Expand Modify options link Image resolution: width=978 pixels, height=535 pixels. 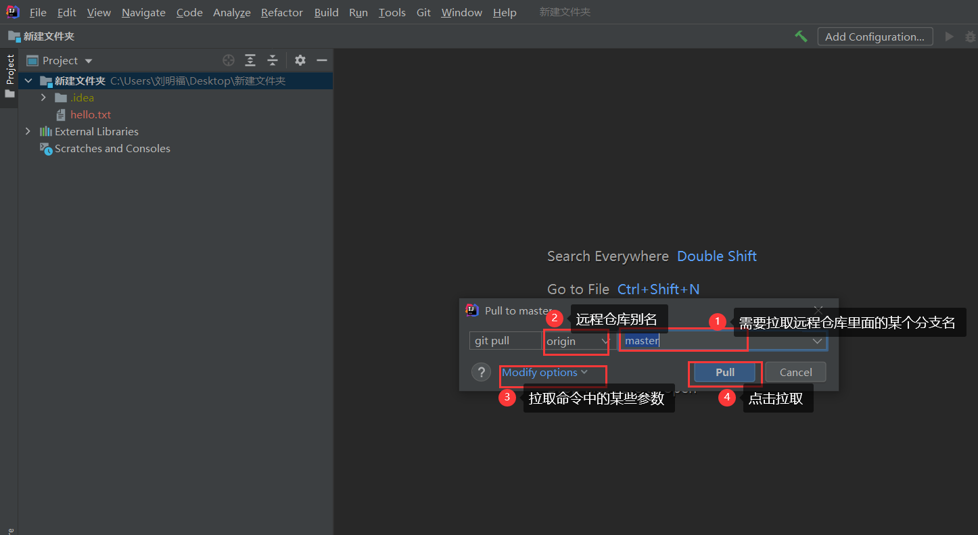(545, 373)
